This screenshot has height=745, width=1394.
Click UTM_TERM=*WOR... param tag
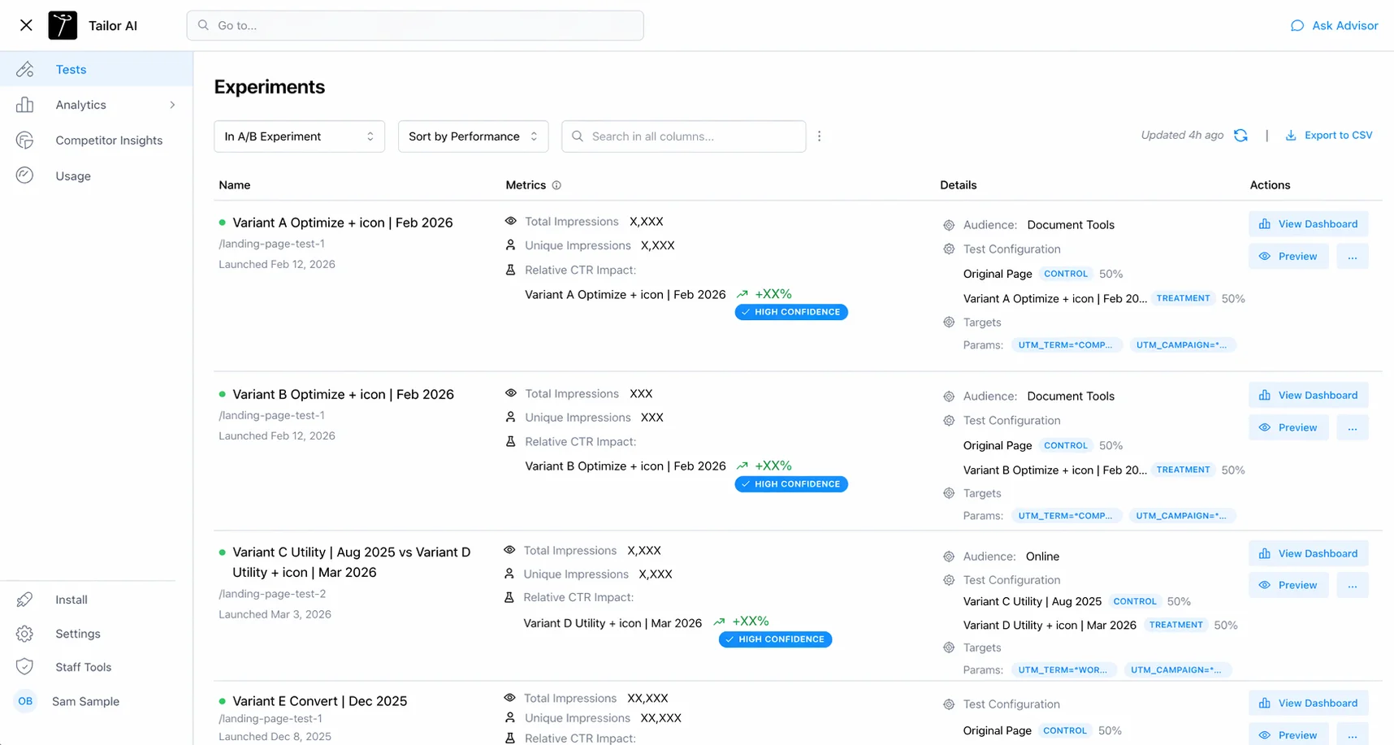(x=1063, y=670)
